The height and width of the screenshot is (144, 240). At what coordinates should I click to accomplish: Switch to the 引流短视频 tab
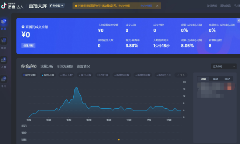(65, 66)
